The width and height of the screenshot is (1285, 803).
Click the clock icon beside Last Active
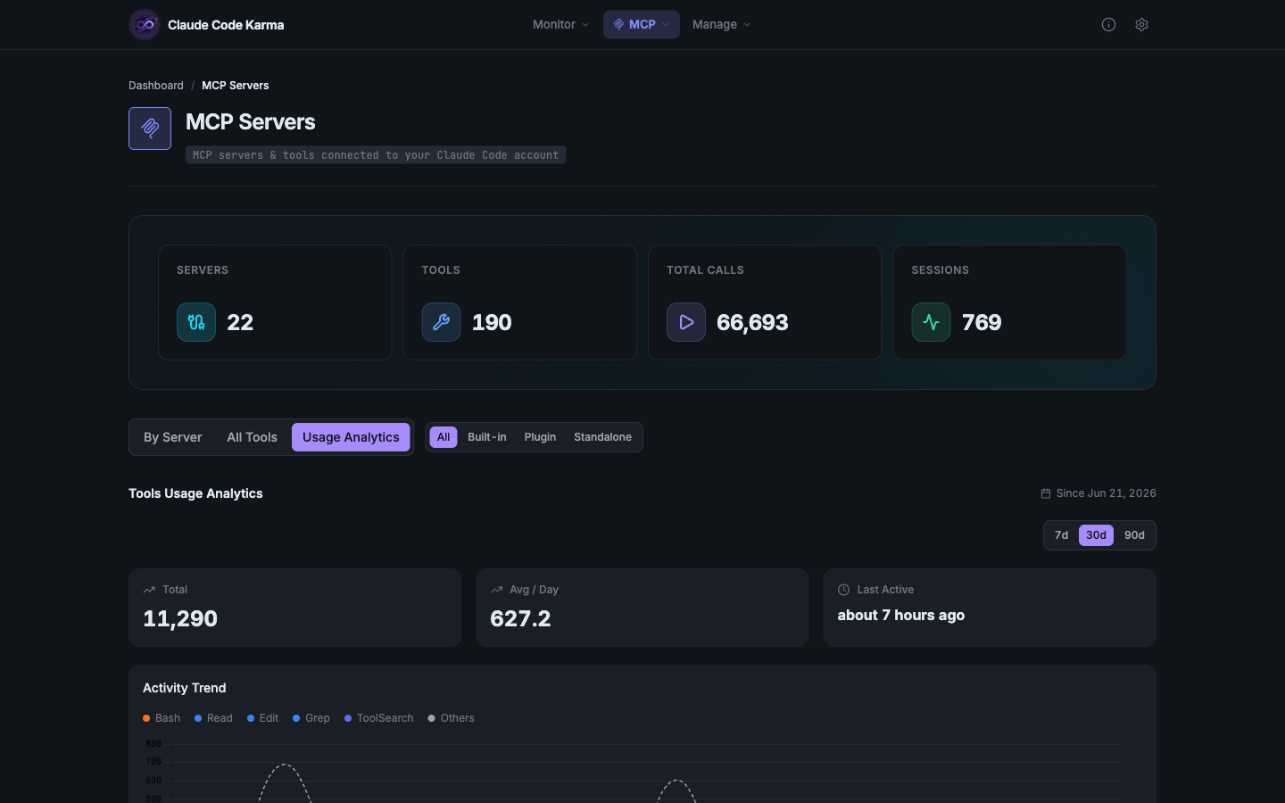843,590
